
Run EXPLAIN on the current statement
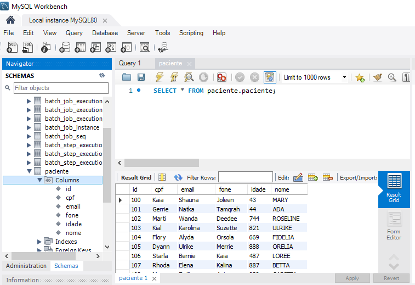click(189, 77)
